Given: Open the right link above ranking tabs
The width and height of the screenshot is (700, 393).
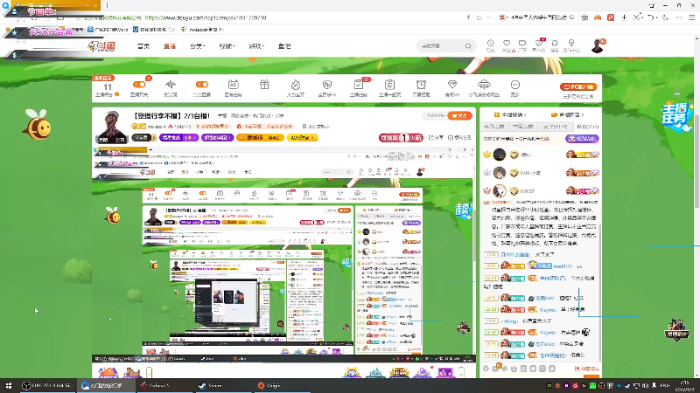Looking at the screenshot, I should click(x=567, y=114).
